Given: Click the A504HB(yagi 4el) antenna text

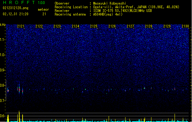Looking at the screenshot, I should click(x=108, y=14).
